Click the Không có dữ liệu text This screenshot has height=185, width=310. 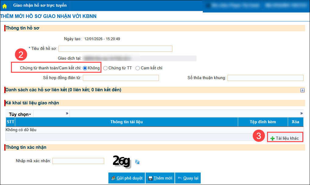tap(21, 130)
